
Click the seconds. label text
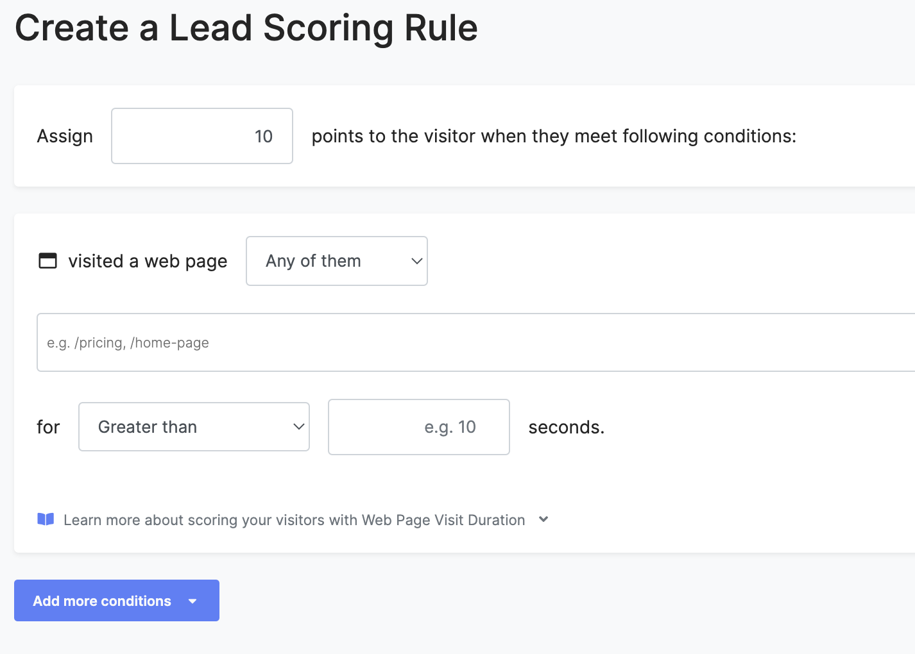567,427
